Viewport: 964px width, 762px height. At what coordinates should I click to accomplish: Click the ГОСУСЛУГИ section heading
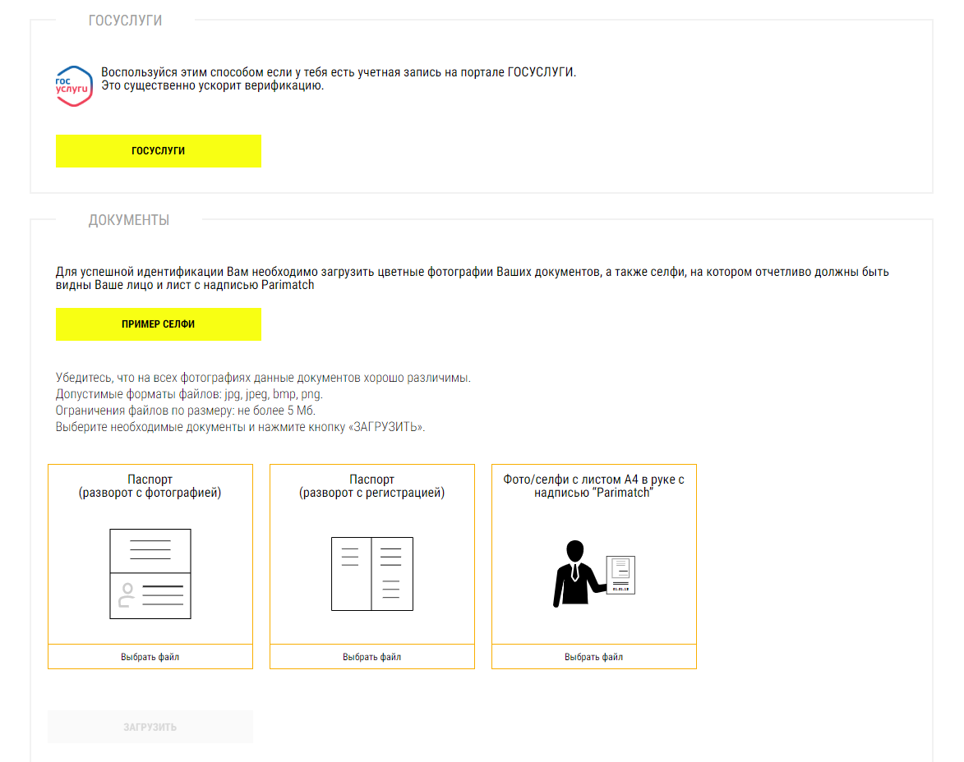point(125,21)
